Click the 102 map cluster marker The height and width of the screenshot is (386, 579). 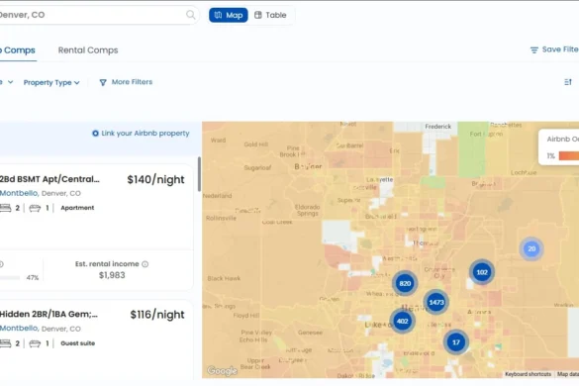482,272
